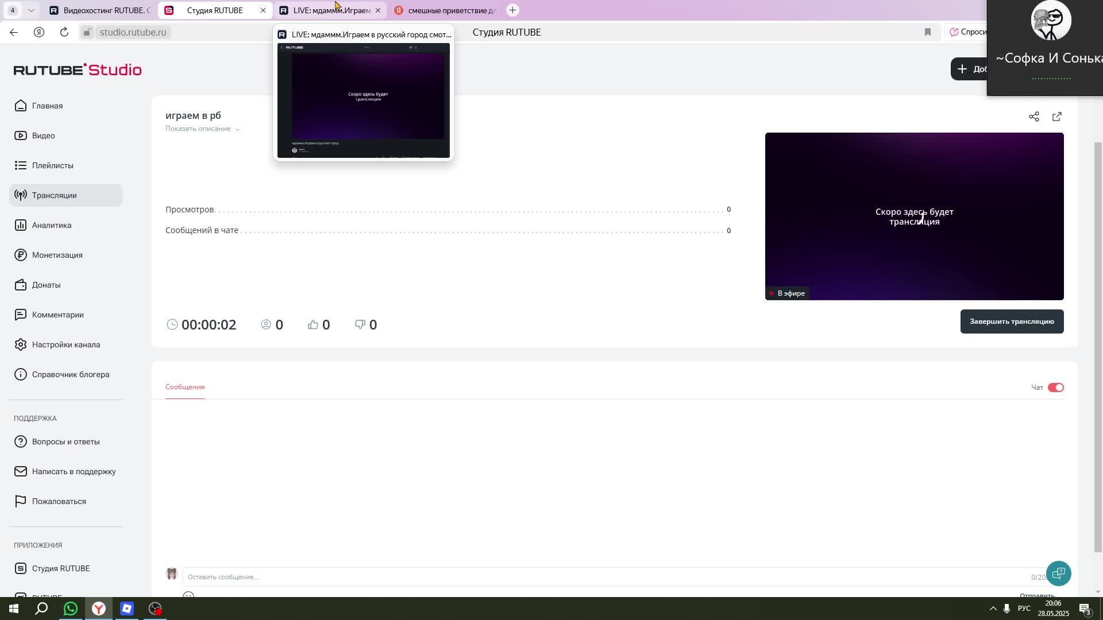Open Вопросы и ответы

click(66, 441)
